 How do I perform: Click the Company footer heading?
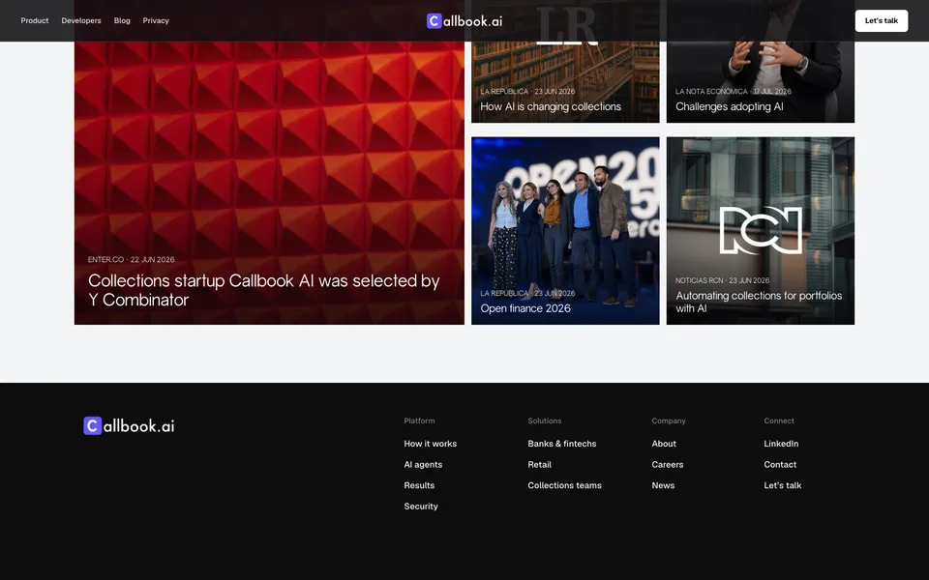(x=669, y=420)
